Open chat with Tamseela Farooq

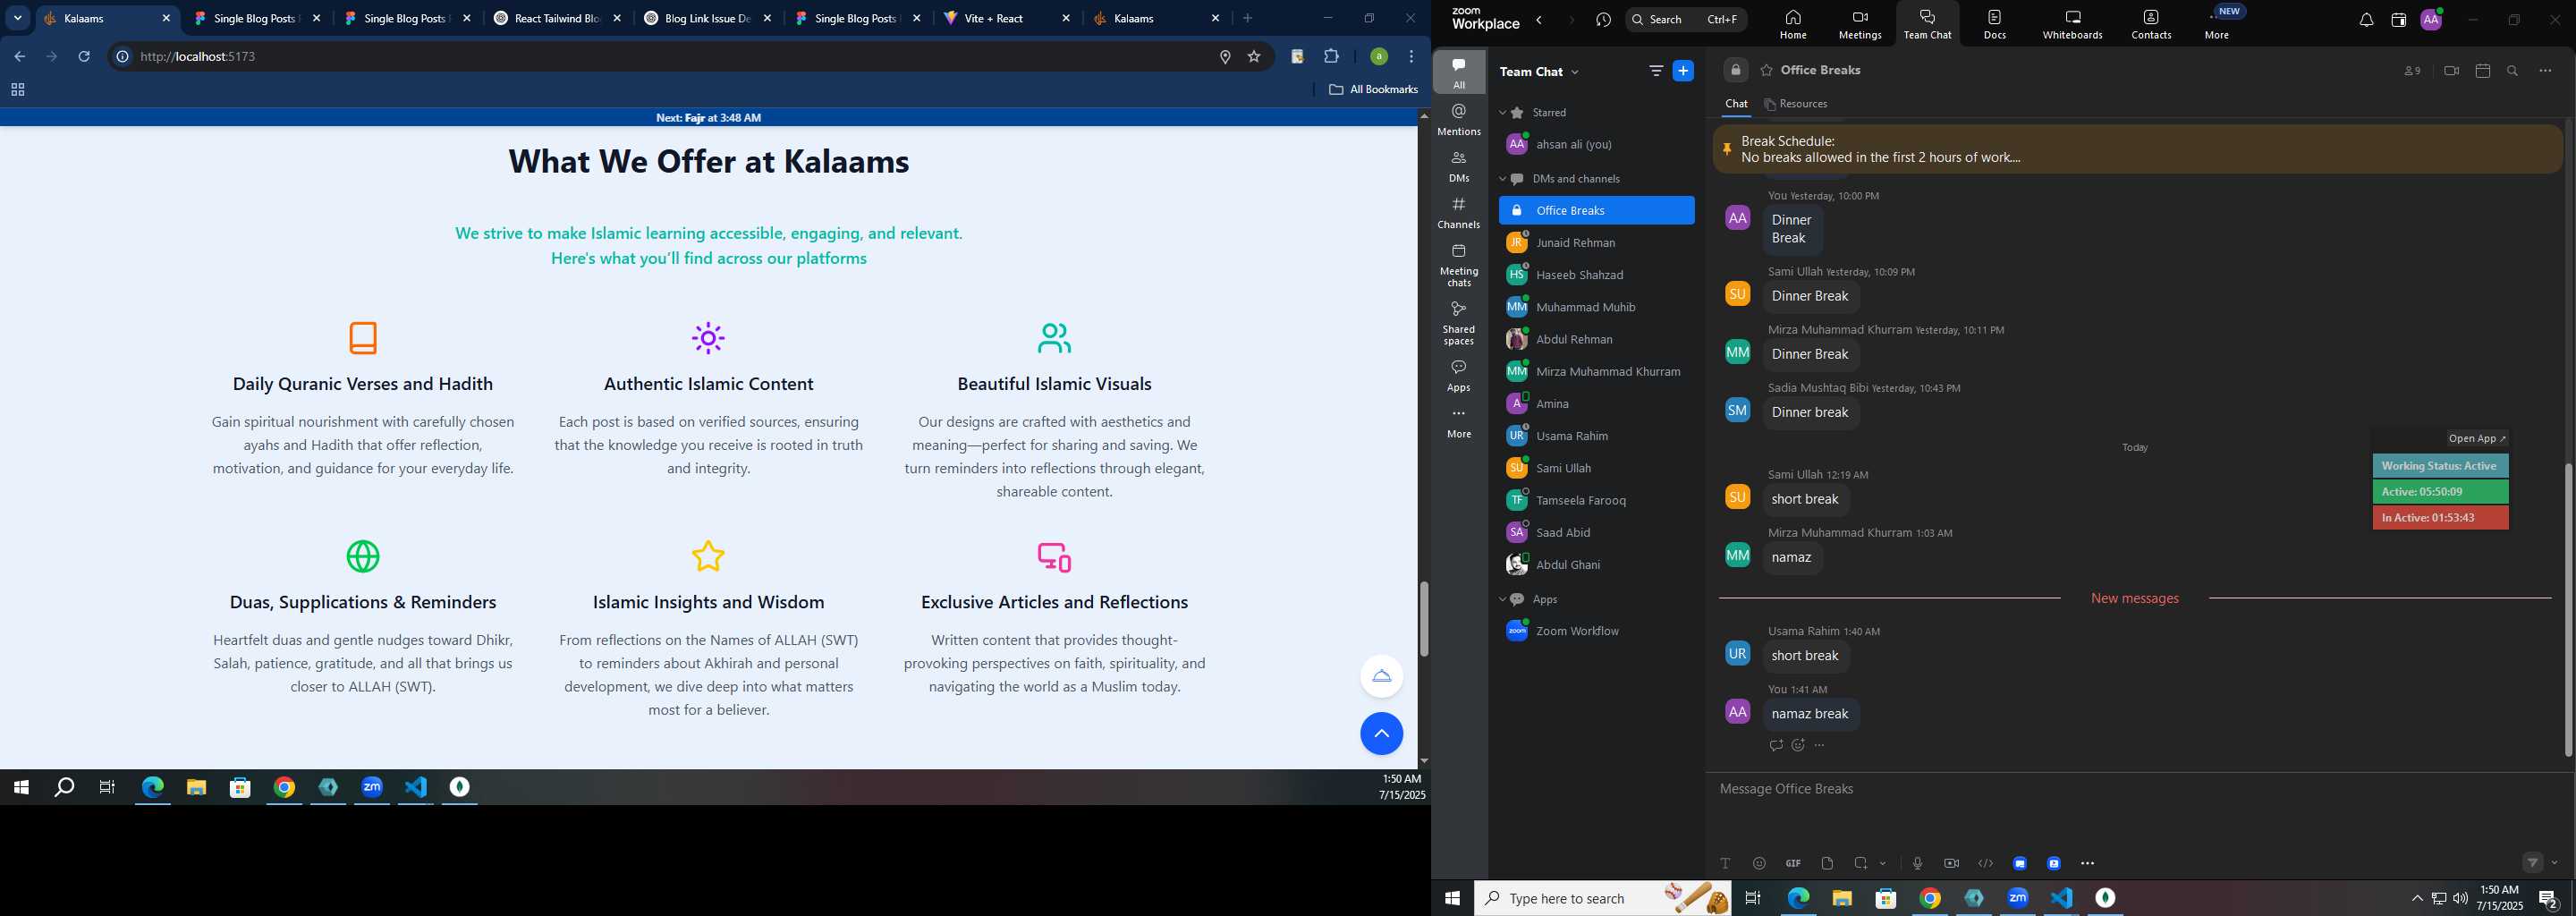pyautogui.click(x=1596, y=500)
